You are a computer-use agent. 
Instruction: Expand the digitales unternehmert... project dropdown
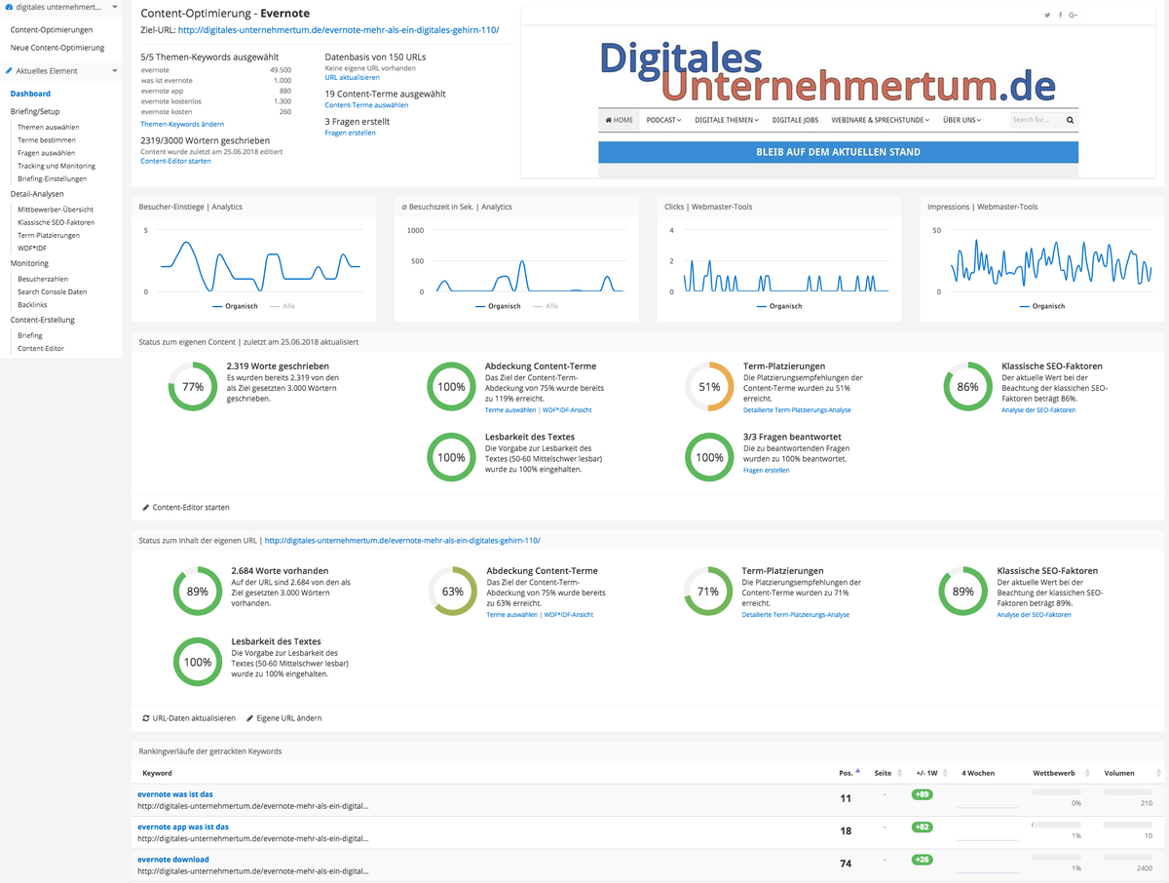(114, 7)
